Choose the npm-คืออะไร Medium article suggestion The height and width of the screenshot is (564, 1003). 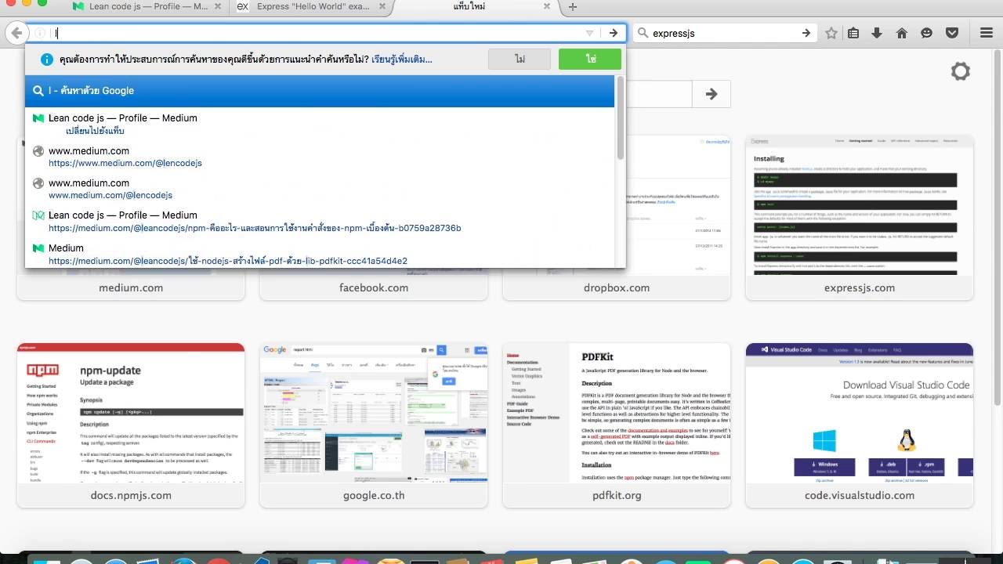point(320,222)
